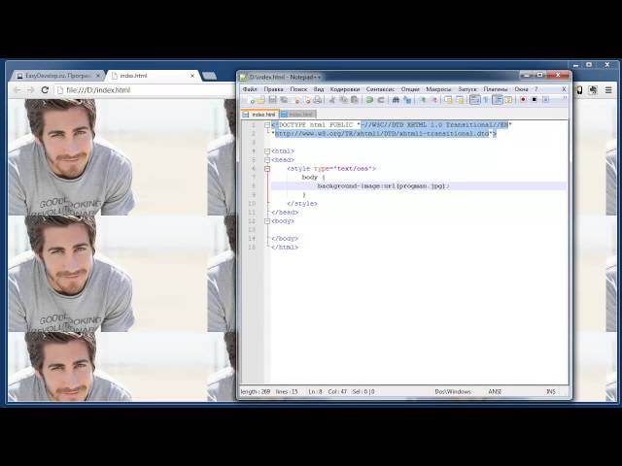The image size is (622, 466).
Task: Click the user-defined language icon
Action: click(508, 100)
